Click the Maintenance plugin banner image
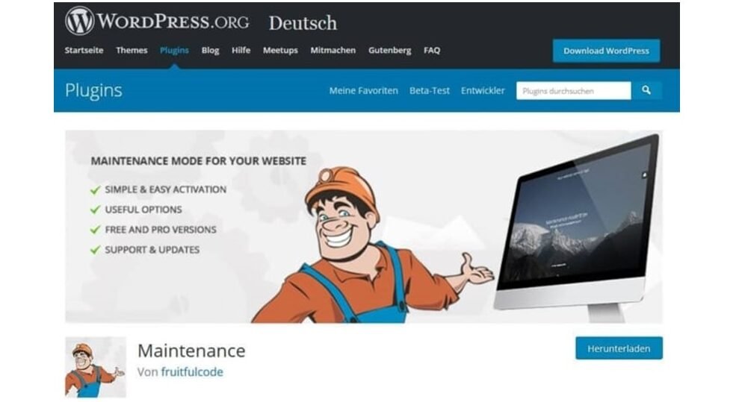The image size is (739, 402). [364, 227]
